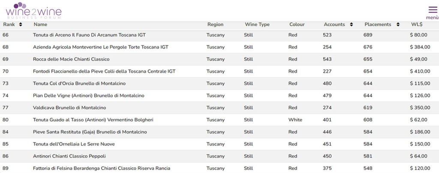Click the Wine Type column header
Viewport: 439px width, 173px height.
point(257,24)
